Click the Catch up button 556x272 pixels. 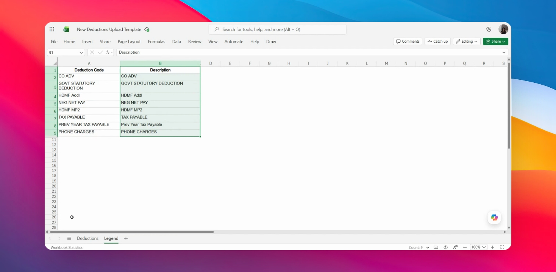pyautogui.click(x=437, y=42)
